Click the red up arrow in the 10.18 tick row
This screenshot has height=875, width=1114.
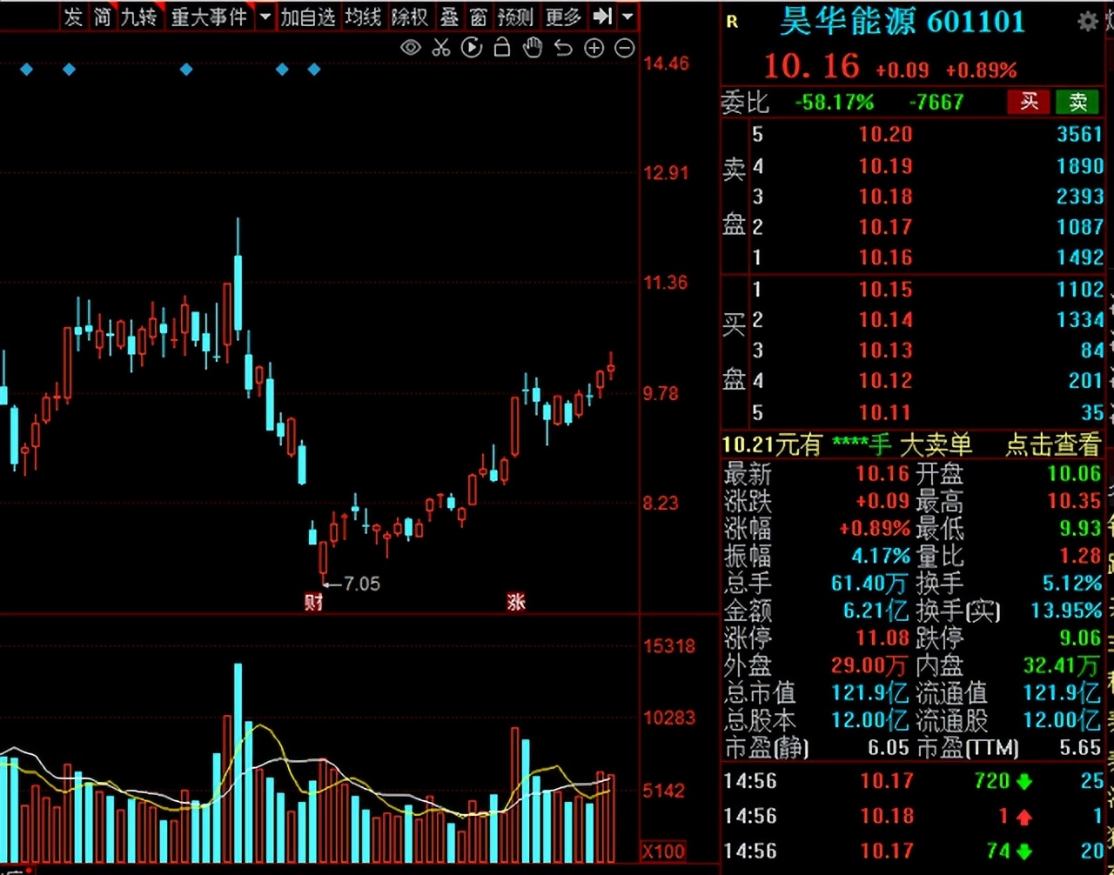click(x=1024, y=817)
